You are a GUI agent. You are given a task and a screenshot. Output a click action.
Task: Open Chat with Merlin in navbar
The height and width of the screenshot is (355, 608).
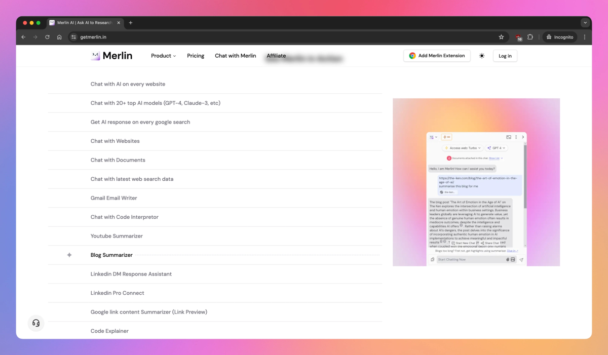pyautogui.click(x=236, y=56)
